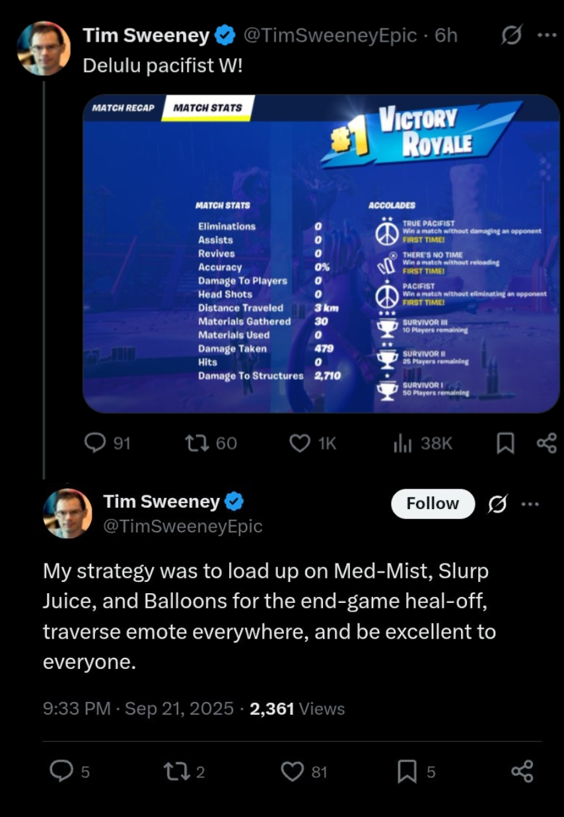This screenshot has height=817, width=564.
Task: Click Tim Sweeney's avatar on the top tweet
Action: point(44,48)
